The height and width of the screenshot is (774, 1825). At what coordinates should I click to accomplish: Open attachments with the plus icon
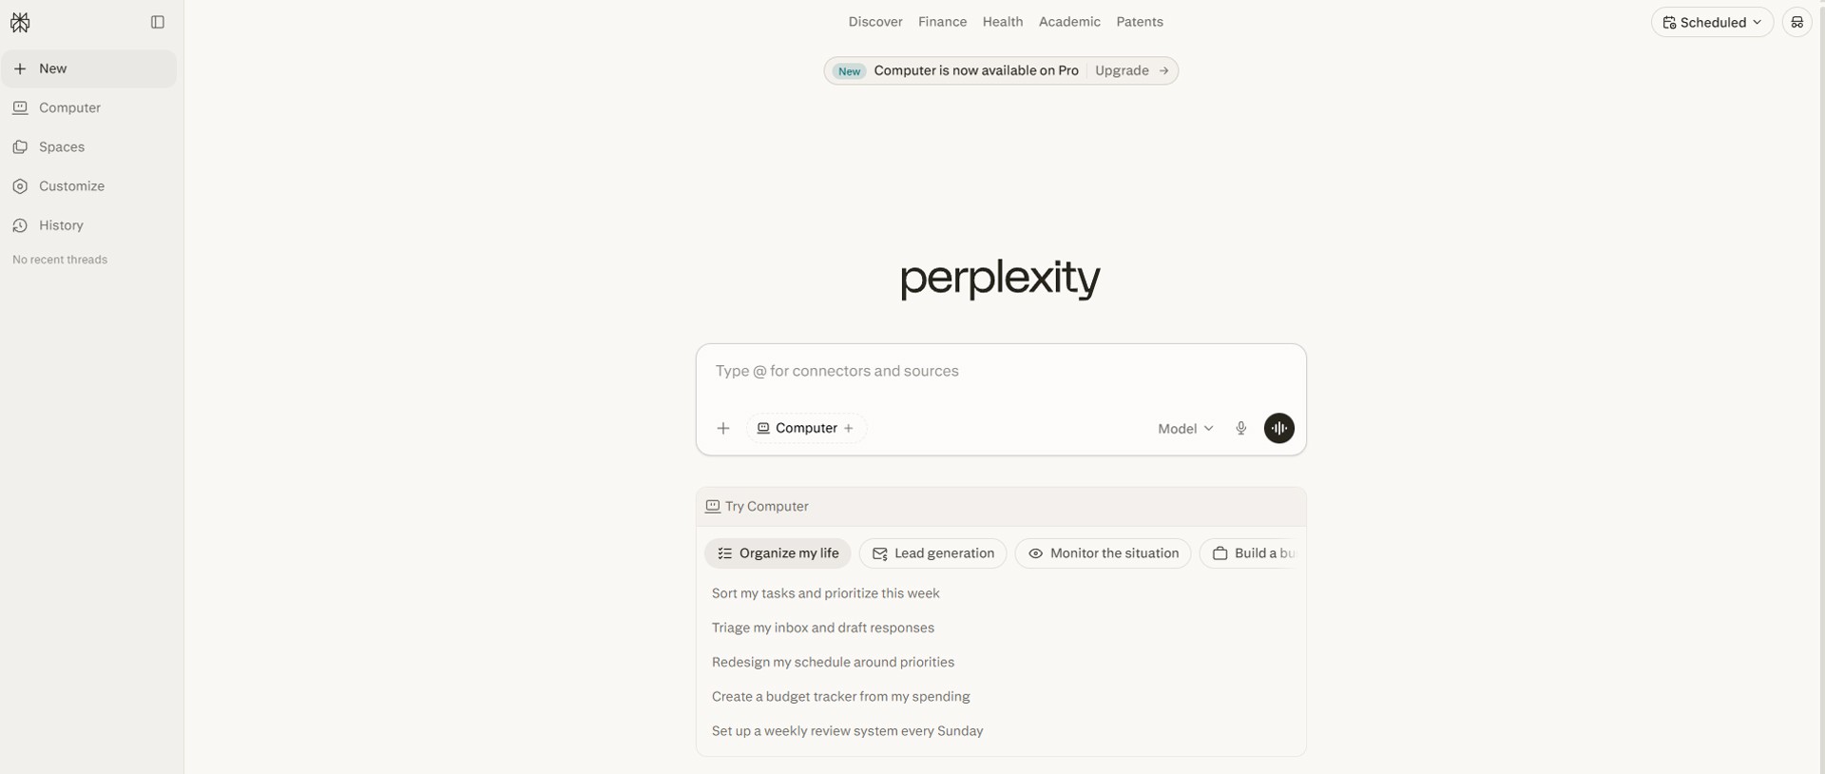pos(723,428)
